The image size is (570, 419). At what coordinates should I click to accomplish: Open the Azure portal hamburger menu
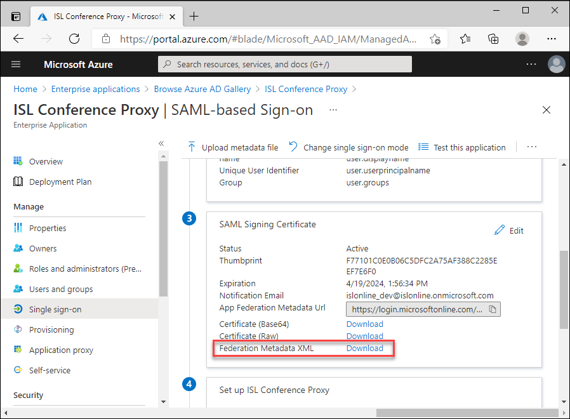(15, 64)
